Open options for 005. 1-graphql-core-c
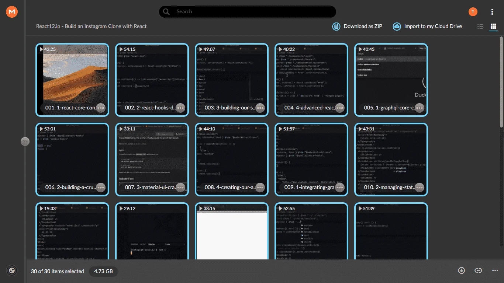This screenshot has height=283, width=504. point(420,108)
